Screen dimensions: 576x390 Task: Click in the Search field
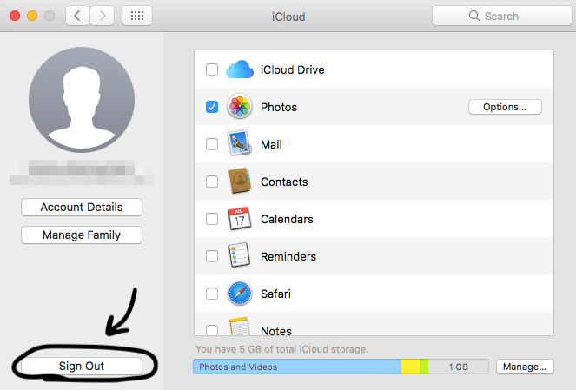[502, 16]
